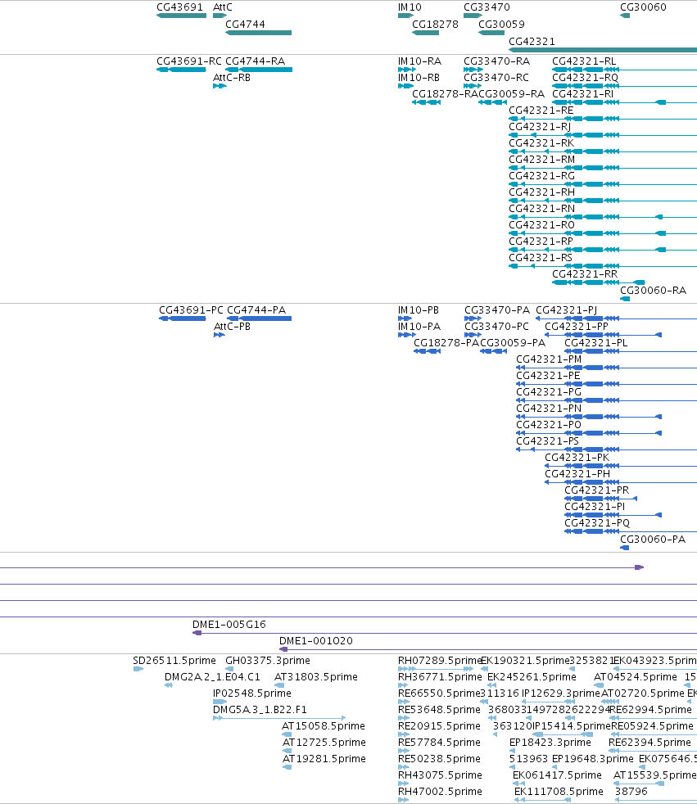Select the CG42321-PN label
This screenshot has width=697, height=804.
(549, 409)
